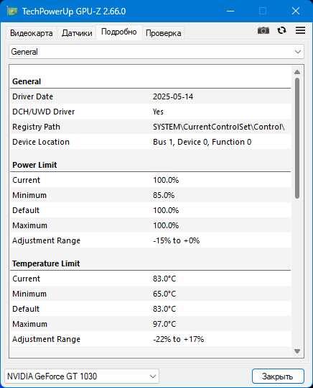313x388 pixels.
Task: Click the GPU-Z app icon in title bar
Action: pos(12,11)
